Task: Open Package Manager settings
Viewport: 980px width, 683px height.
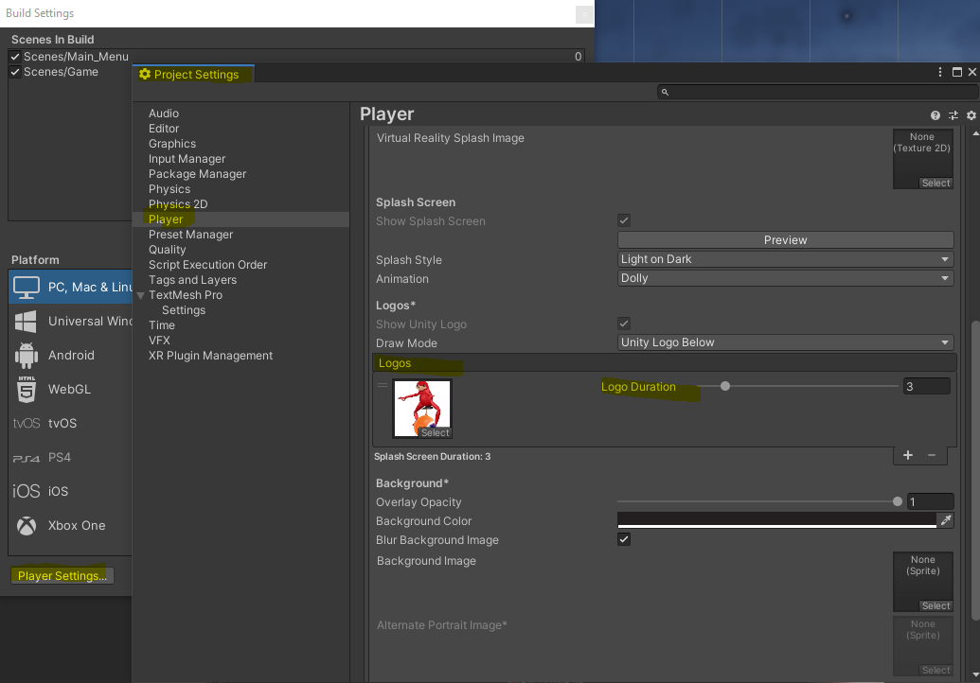Action: tap(198, 173)
